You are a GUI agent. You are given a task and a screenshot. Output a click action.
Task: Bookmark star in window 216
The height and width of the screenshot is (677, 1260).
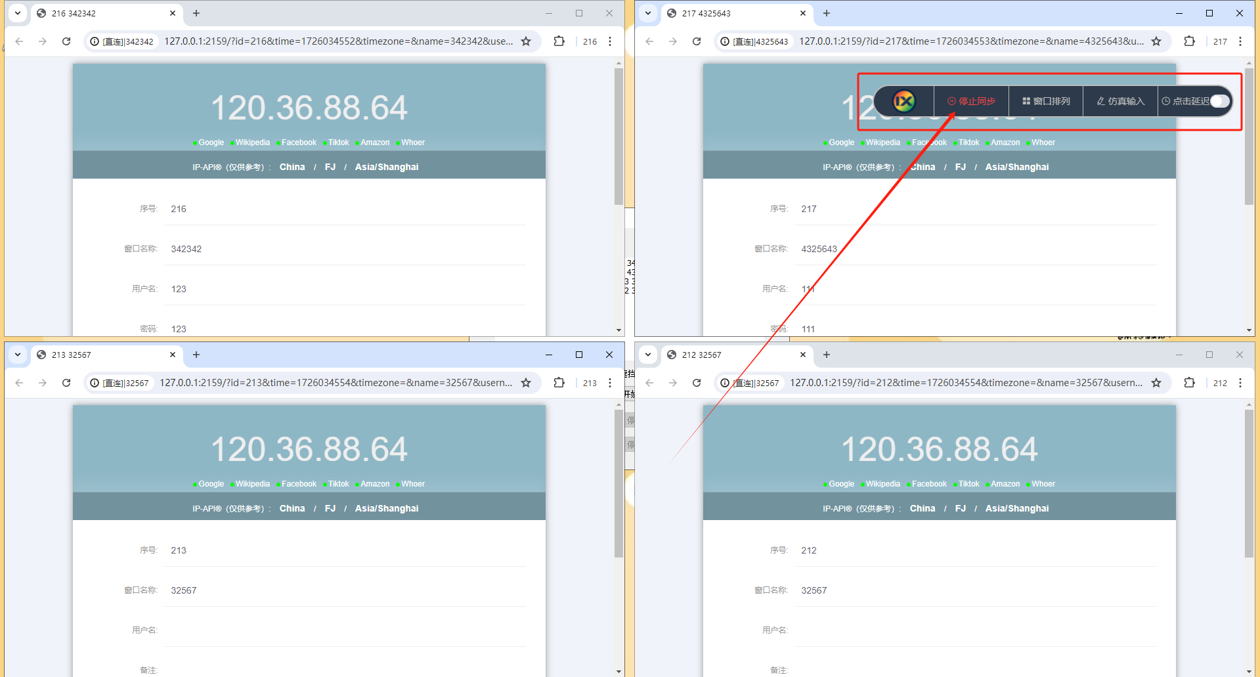click(526, 41)
